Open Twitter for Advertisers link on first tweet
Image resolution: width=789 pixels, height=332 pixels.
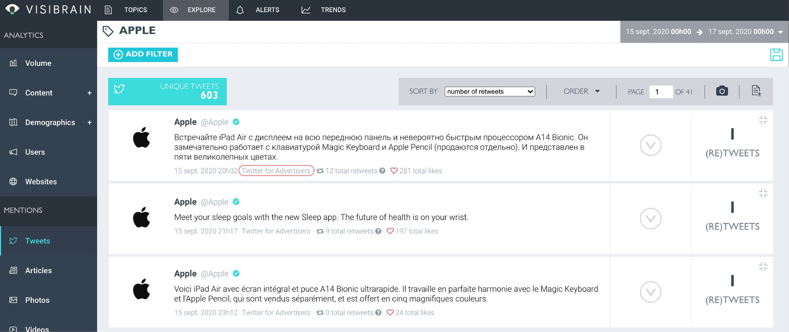click(x=276, y=171)
